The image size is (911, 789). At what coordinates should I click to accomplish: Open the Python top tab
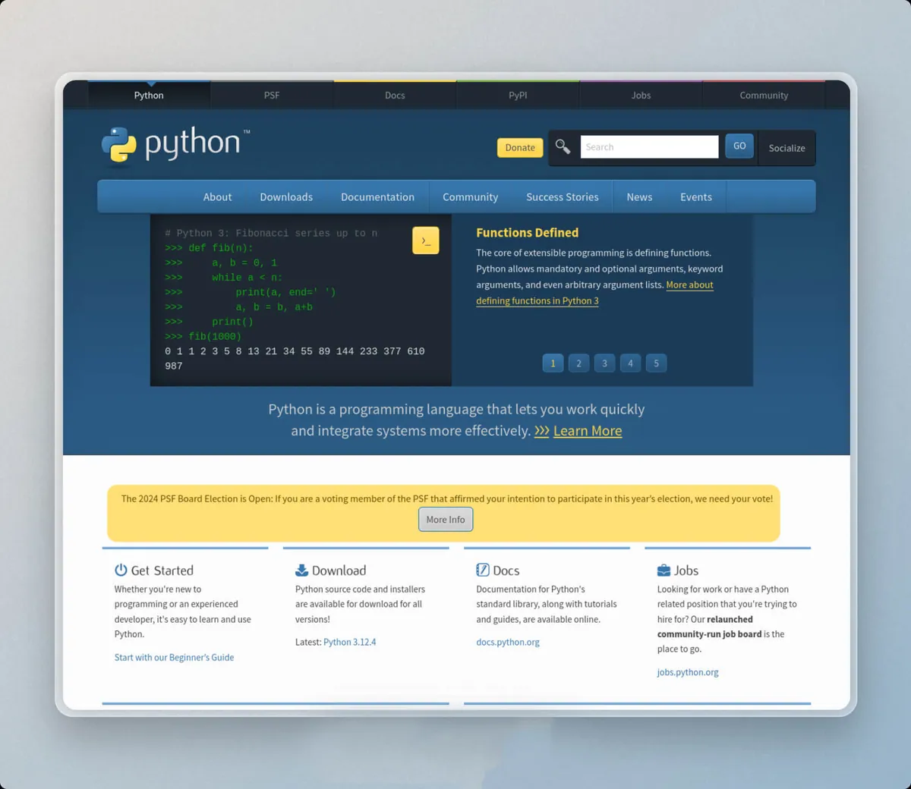(x=149, y=95)
